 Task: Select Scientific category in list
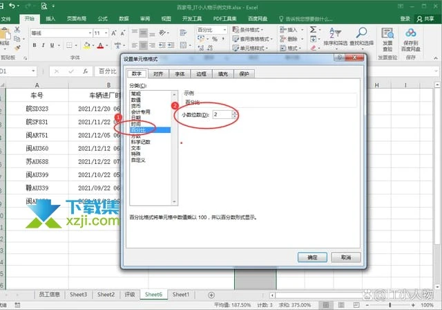pos(141,142)
